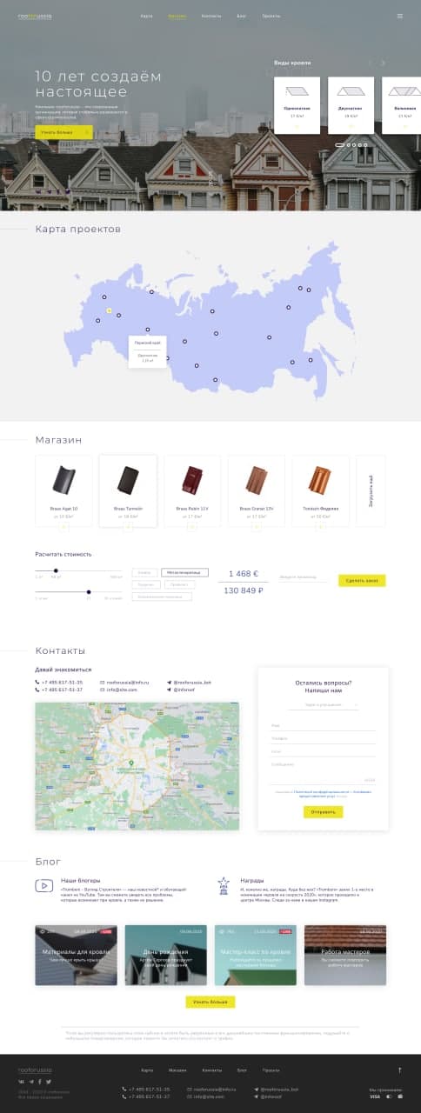The height and width of the screenshot is (1113, 421).
Task: Open the Braas Rubin 11V product card
Action: [x=191, y=491]
